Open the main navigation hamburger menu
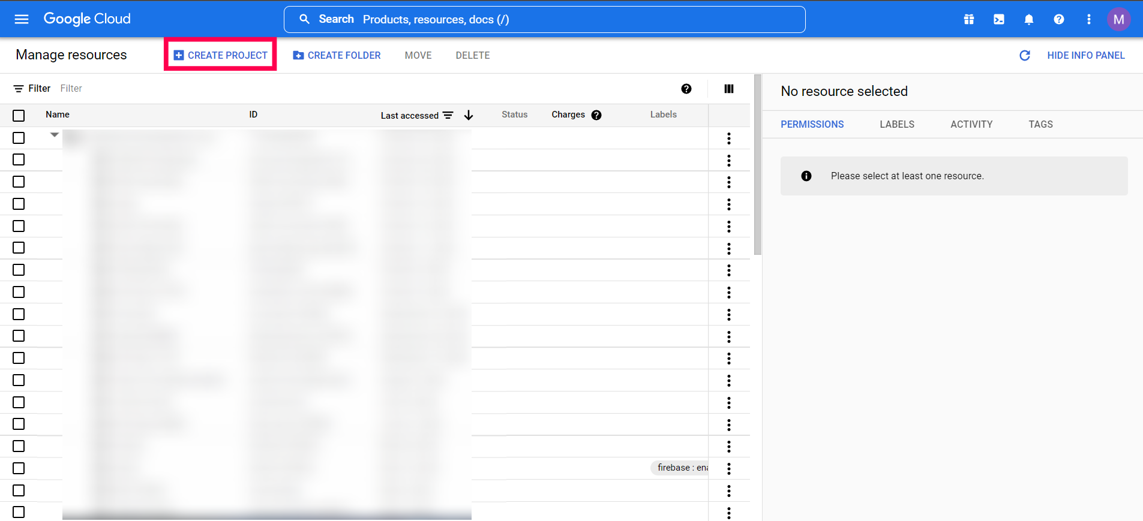This screenshot has height=521, width=1143. pos(22,19)
